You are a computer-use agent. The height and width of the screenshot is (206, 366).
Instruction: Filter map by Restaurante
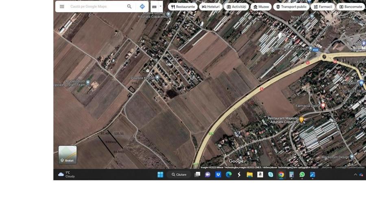coord(183,7)
